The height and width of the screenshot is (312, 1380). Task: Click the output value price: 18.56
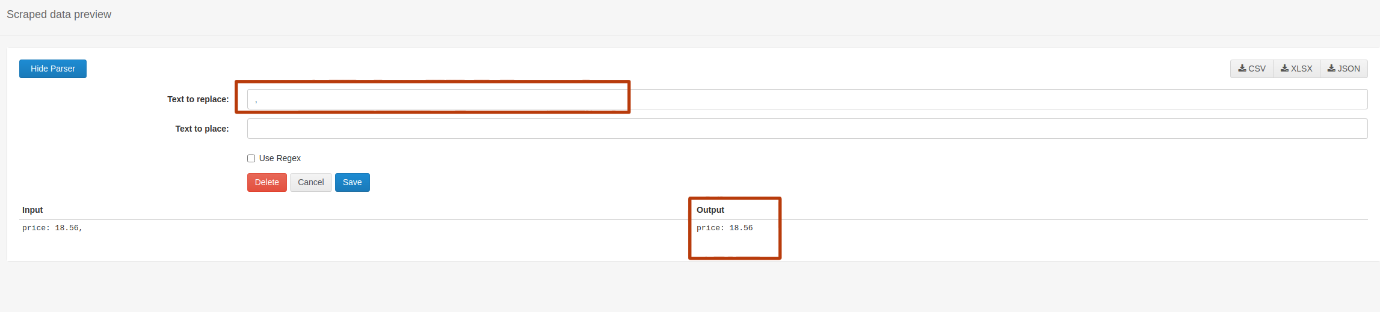(x=724, y=228)
